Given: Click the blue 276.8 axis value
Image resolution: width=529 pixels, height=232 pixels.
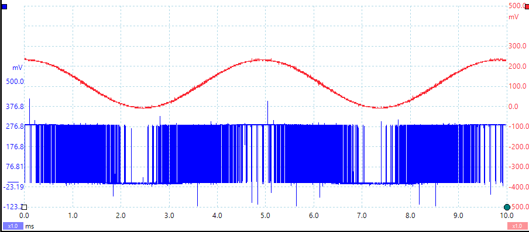Looking at the screenshot, I should [14, 126].
